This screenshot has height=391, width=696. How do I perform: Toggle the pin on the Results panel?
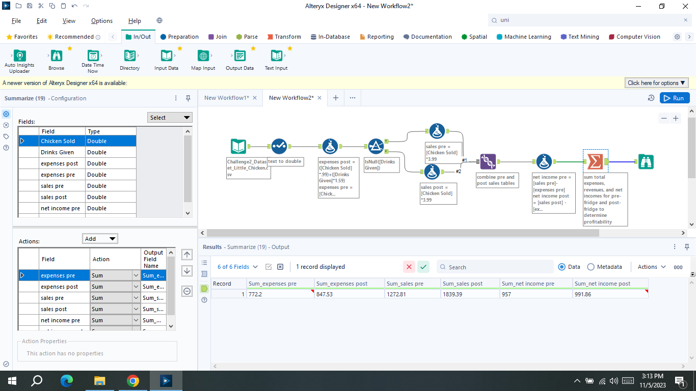coord(688,247)
